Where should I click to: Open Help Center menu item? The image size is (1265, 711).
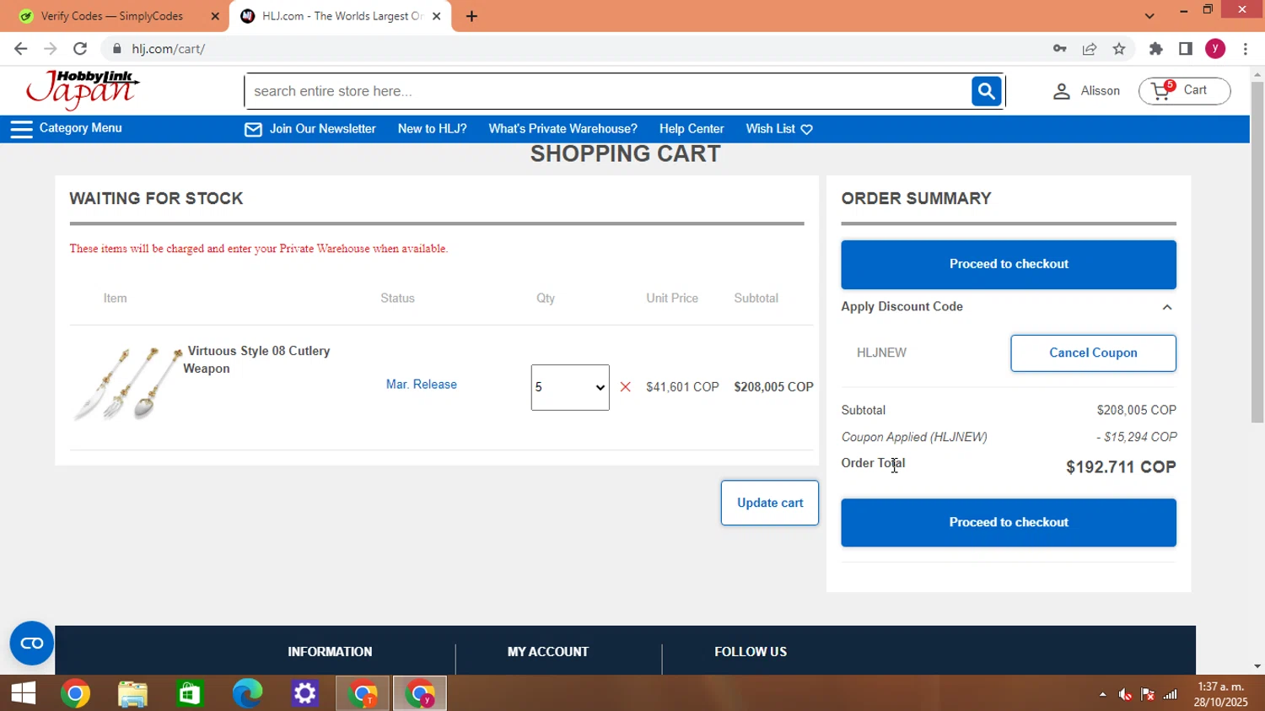692,129
